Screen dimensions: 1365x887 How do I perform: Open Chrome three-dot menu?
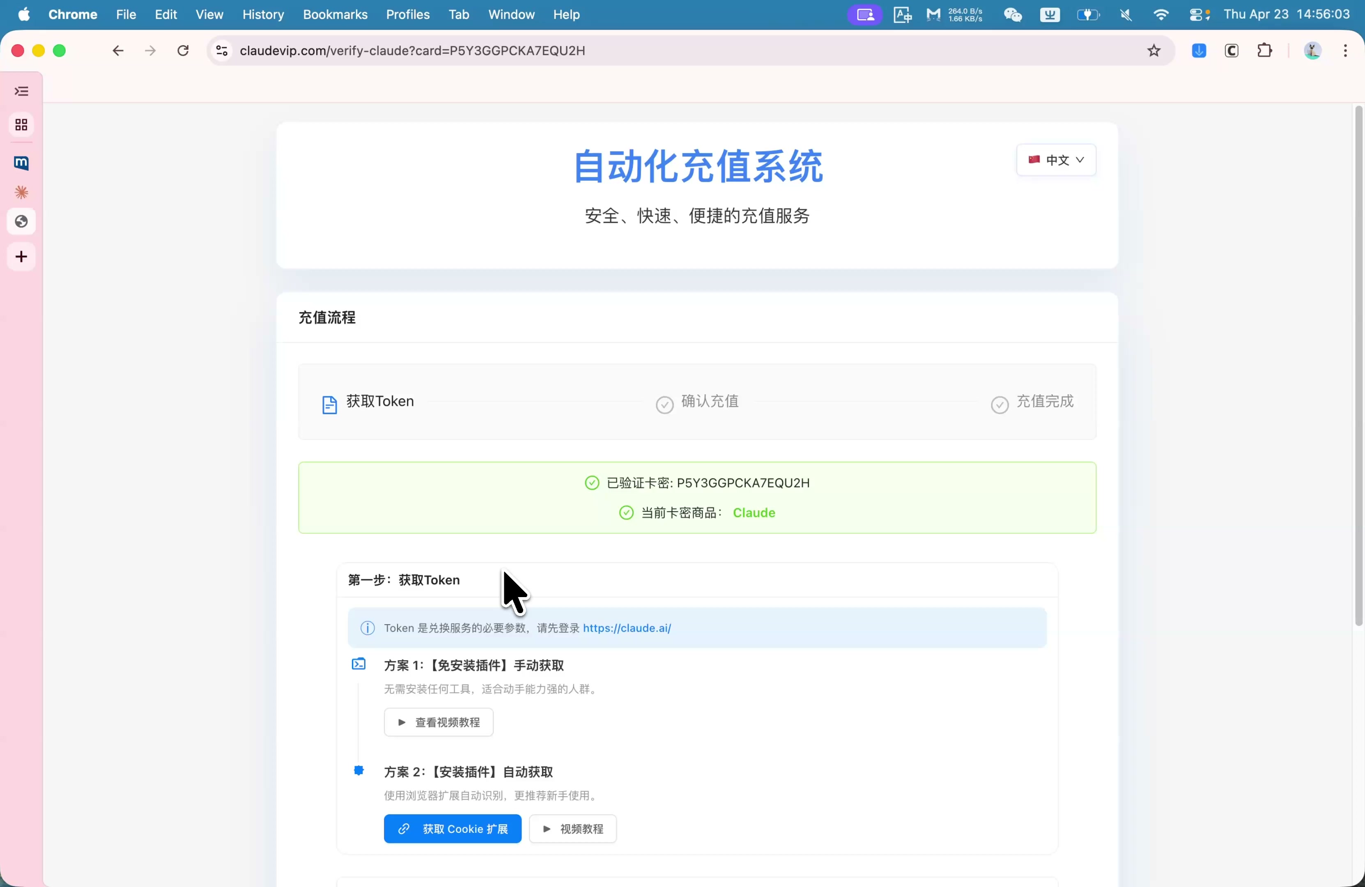[x=1346, y=51]
